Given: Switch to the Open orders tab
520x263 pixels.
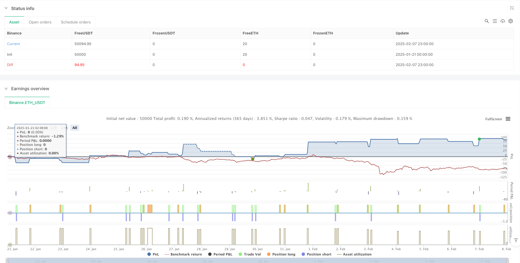Looking at the screenshot, I should click(x=40, y=22).
